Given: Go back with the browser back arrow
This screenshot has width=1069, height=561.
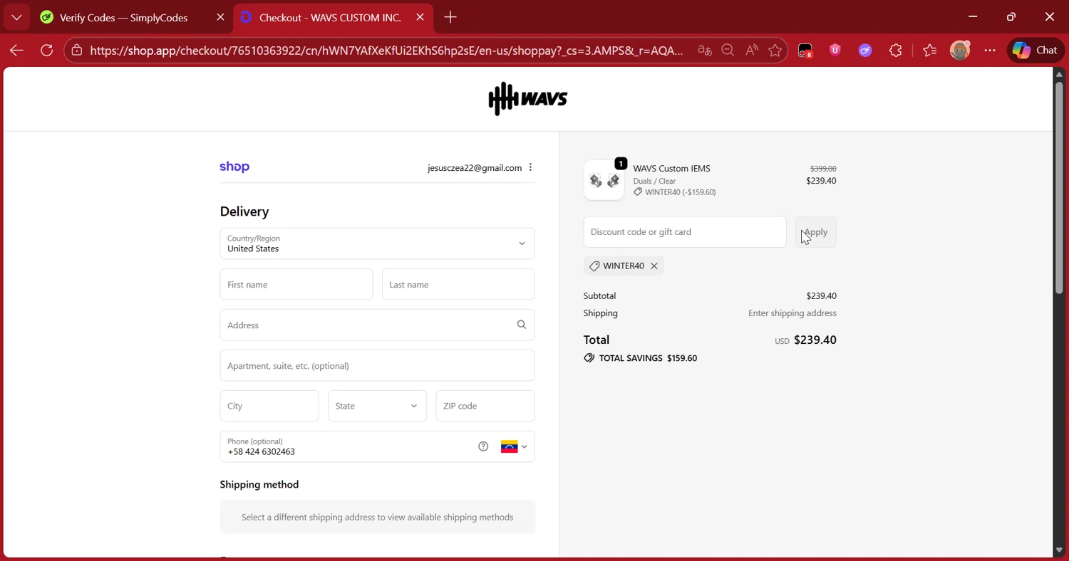Looking at the screenshot, I should coord(16,51).
